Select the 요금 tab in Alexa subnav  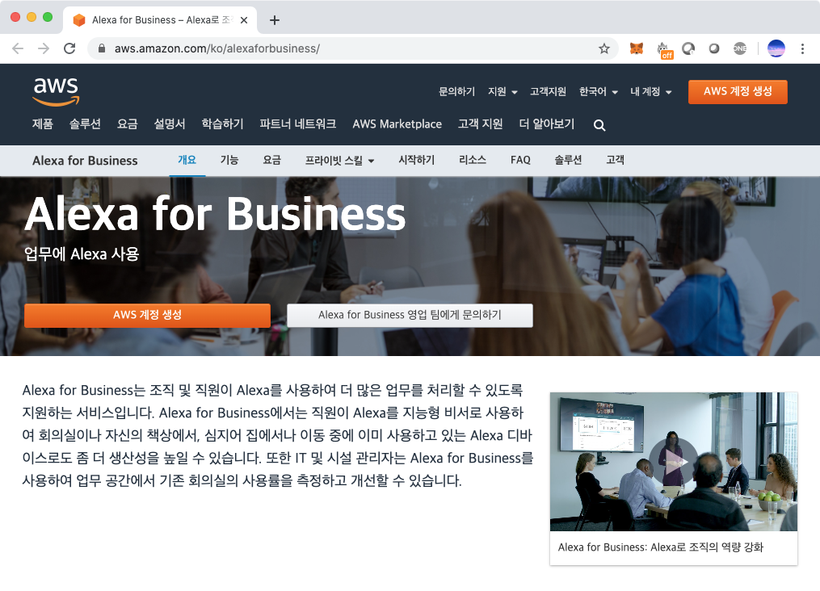pos(272,160)
